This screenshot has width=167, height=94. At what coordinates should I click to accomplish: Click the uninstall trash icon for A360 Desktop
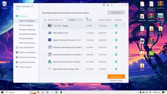point(116,33)
